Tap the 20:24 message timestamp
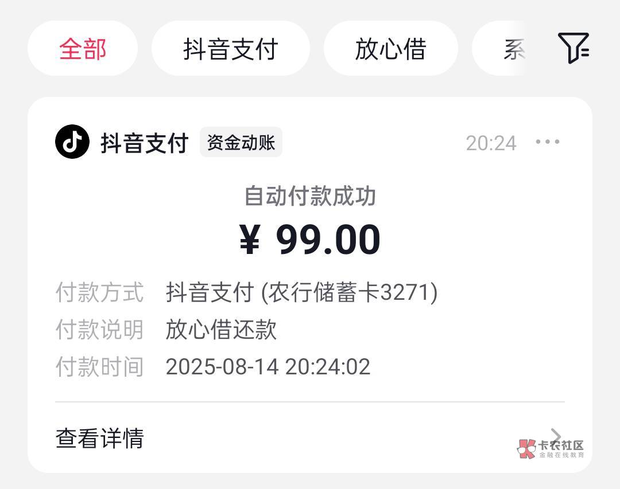This screenshot has height=489, width=620. (x=491, y=143)
